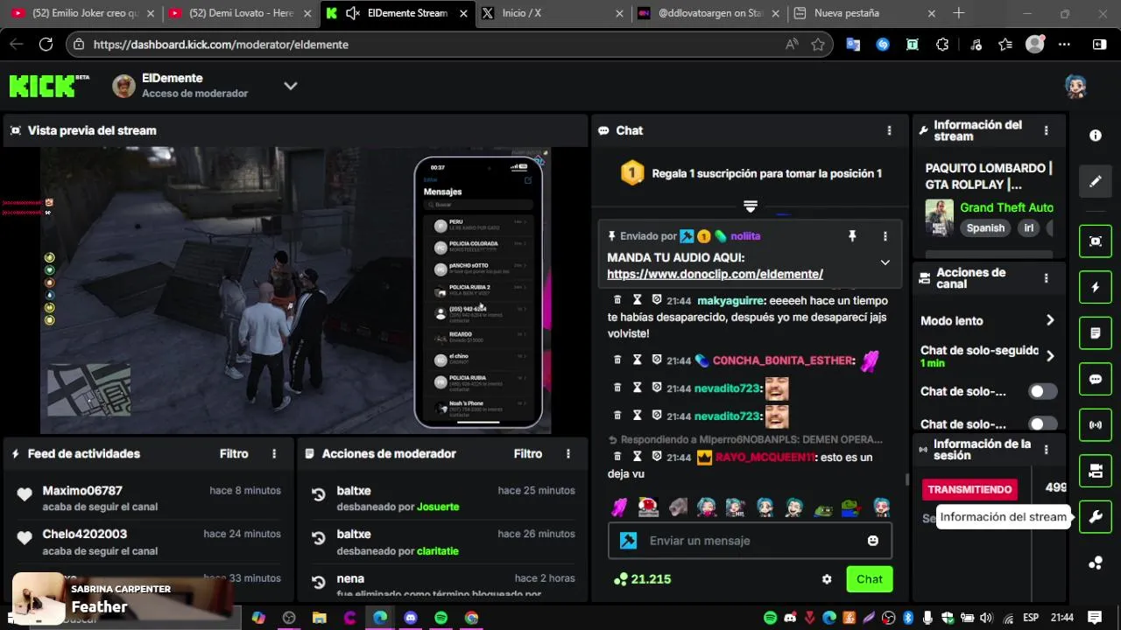Delete makyaguirre's message with trash icon
The height and width of the screenshot is (630, 1121).
(x=617, y=300)
